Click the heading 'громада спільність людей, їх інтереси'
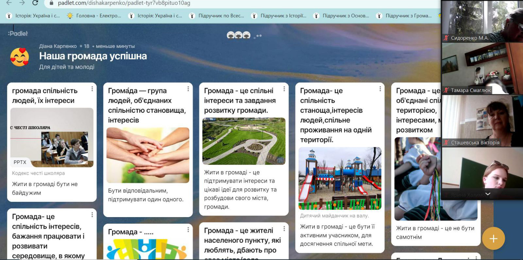The image size is (523, 260). [45, 95]
